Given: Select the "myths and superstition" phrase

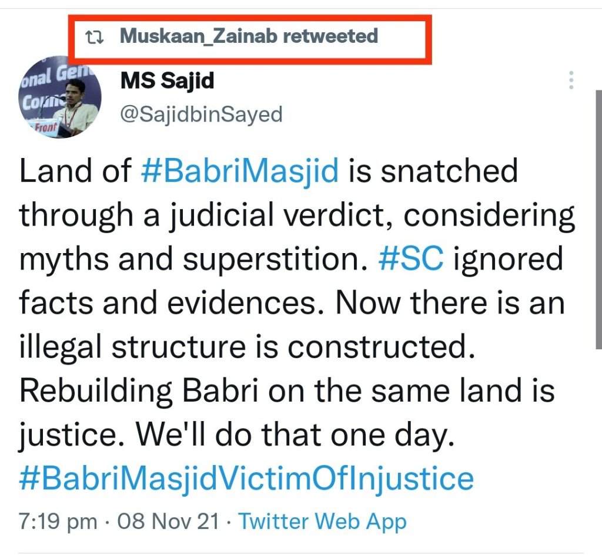Looking at the screenshot, I should [193, 260].
